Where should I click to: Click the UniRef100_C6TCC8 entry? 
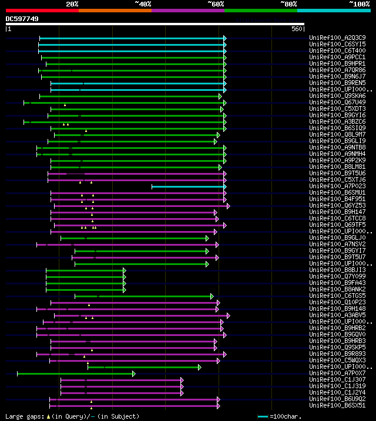point(337,218)
